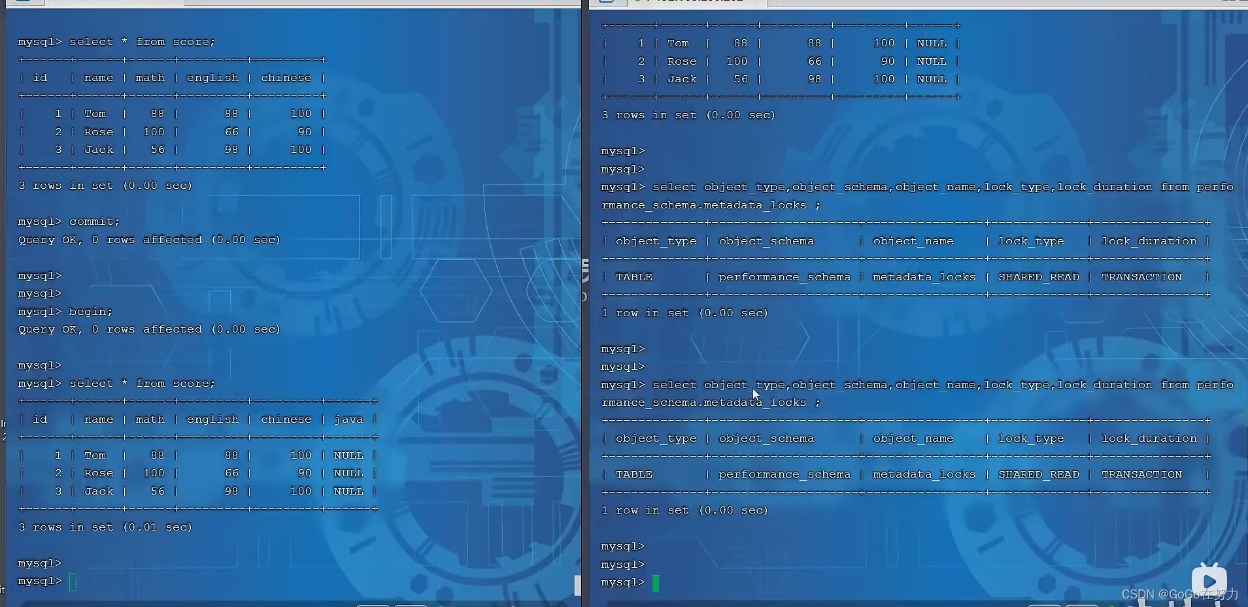The image size is (1248, 607).
Task: Focus the left terminal's hollow cursor prompt
Action: coord(73,582)
